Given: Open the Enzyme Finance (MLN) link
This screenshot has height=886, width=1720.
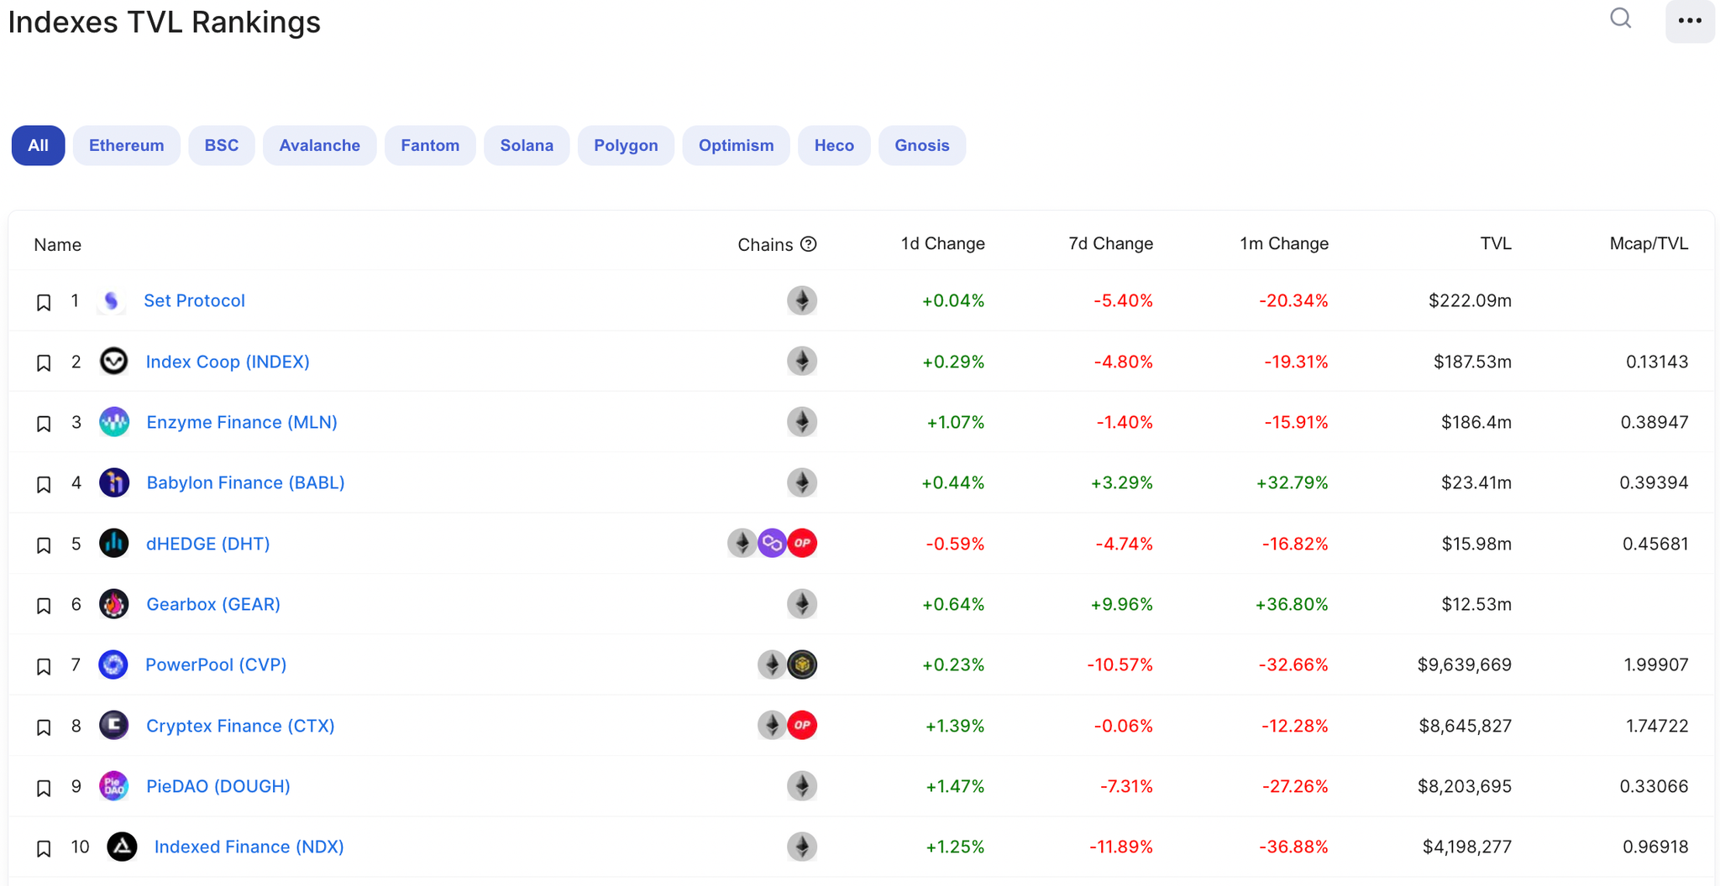Looking at the screenshot, I should click(x=242, y=422).
